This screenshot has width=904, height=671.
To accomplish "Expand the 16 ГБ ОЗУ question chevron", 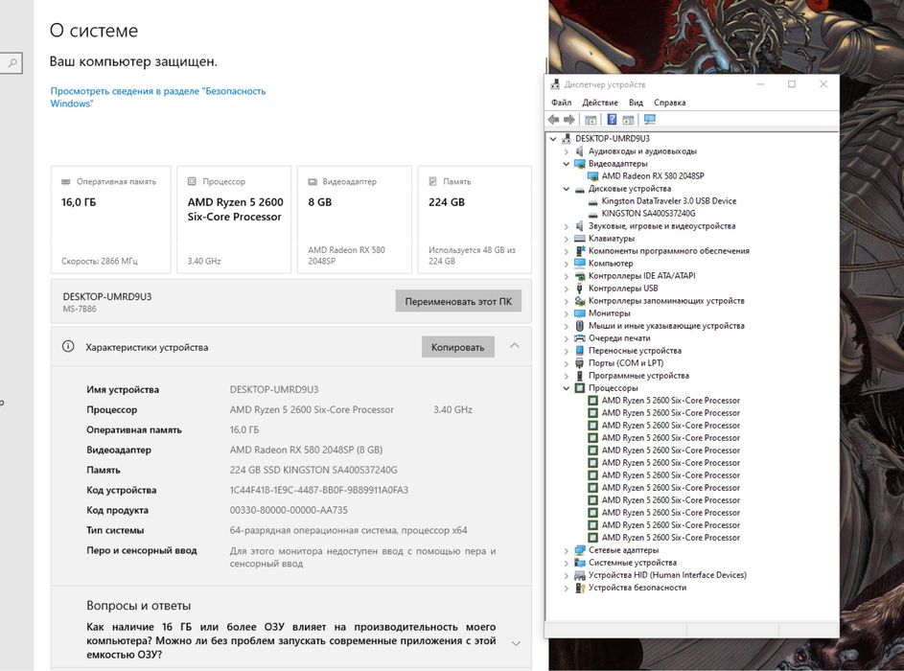I will (x=516, y=643).
